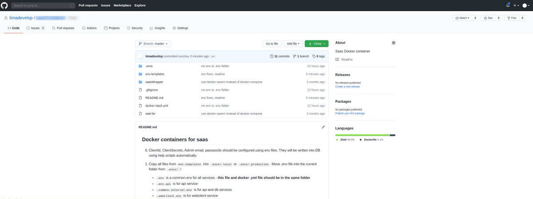Image resolution: width=533 pixels, height=199 pixels.
Task: Open Issues in the top navigation
Action: pyautogui.click(x=106, y=5)
